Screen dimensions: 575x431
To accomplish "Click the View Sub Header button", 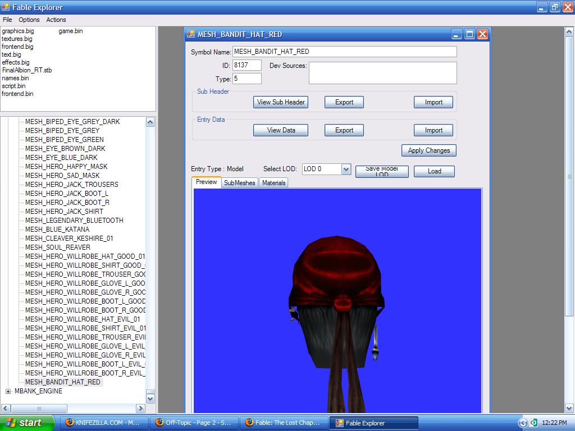I will [x=280, y=102].
